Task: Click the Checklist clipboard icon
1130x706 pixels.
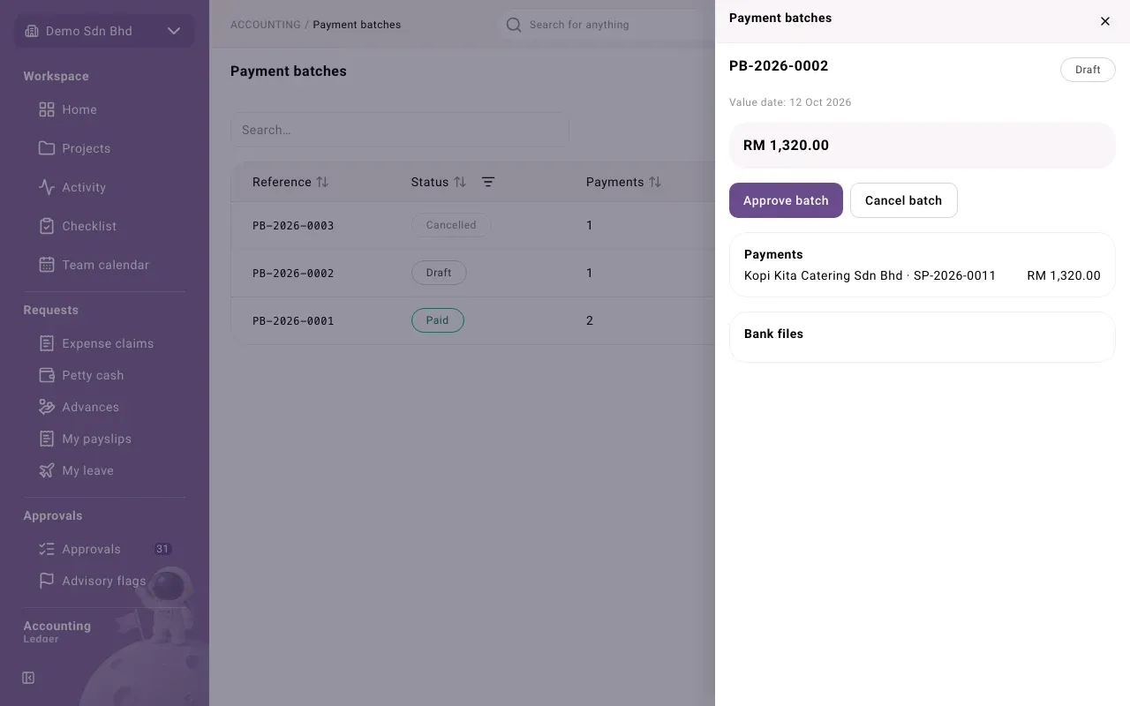Action: coord(47,226)
